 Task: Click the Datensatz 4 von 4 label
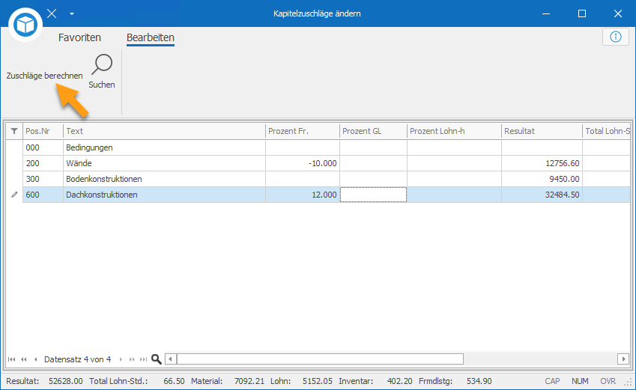point(77,359)
